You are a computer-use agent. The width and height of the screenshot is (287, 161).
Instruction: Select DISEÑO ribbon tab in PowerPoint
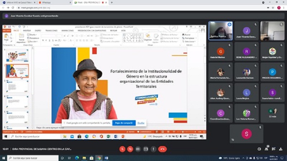(x=38, y=30)
